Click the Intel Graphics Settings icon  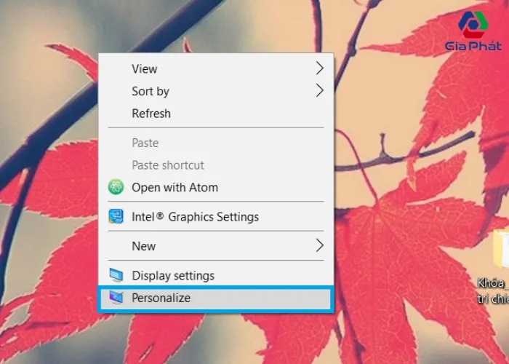pyautogui.click(x=116, y=216)
